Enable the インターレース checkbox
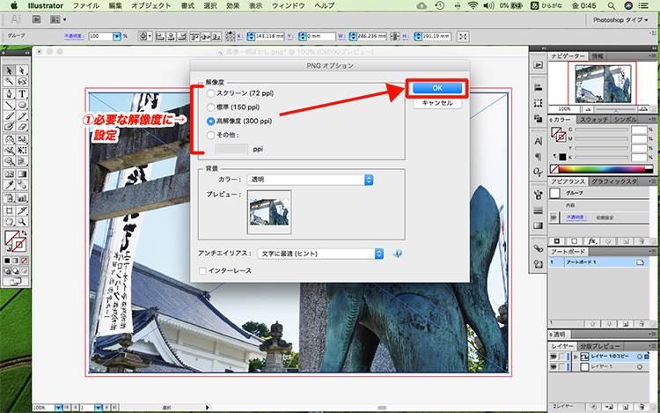 point(204,270)
